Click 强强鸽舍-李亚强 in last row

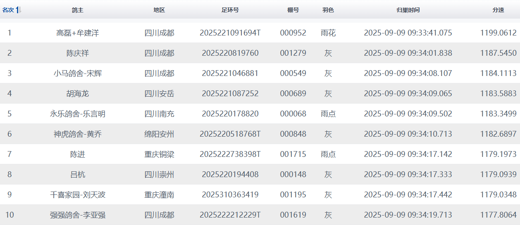click(77, 215)
